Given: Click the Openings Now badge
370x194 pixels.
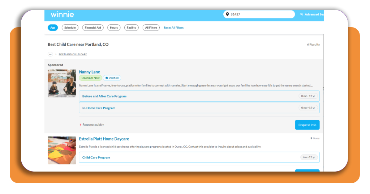Looking at the screenshot, I should [x=90, y=78].
